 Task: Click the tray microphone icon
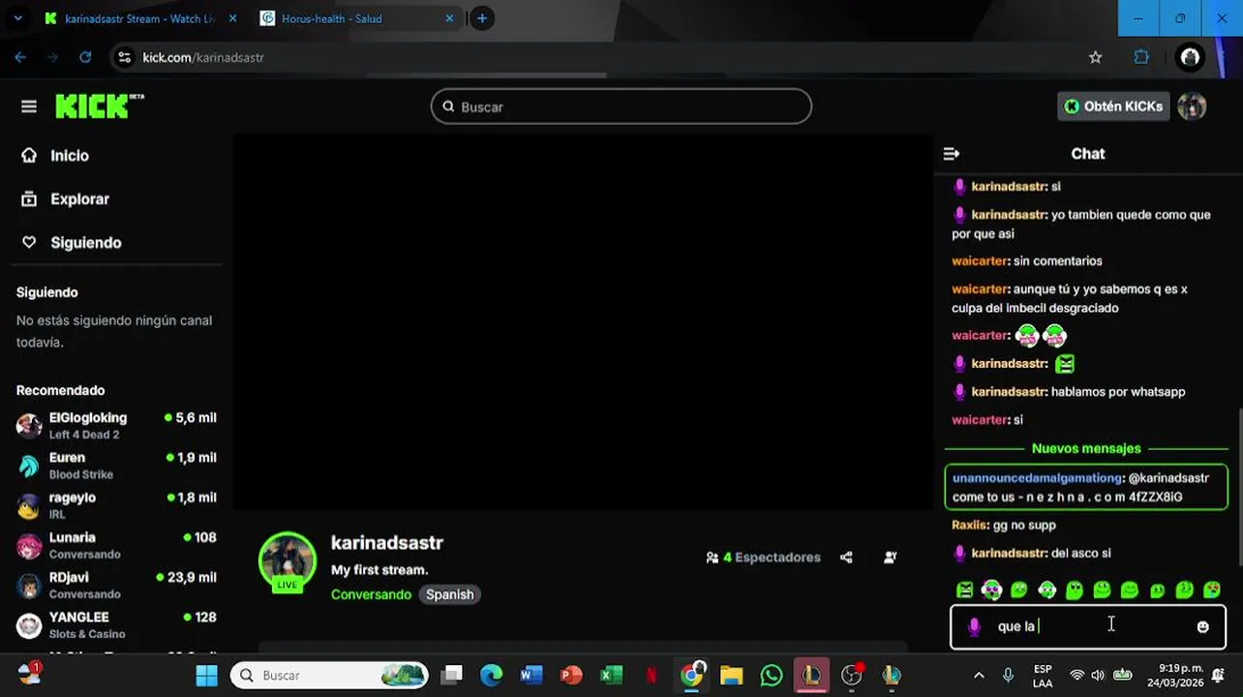(x=1008, y=675)
